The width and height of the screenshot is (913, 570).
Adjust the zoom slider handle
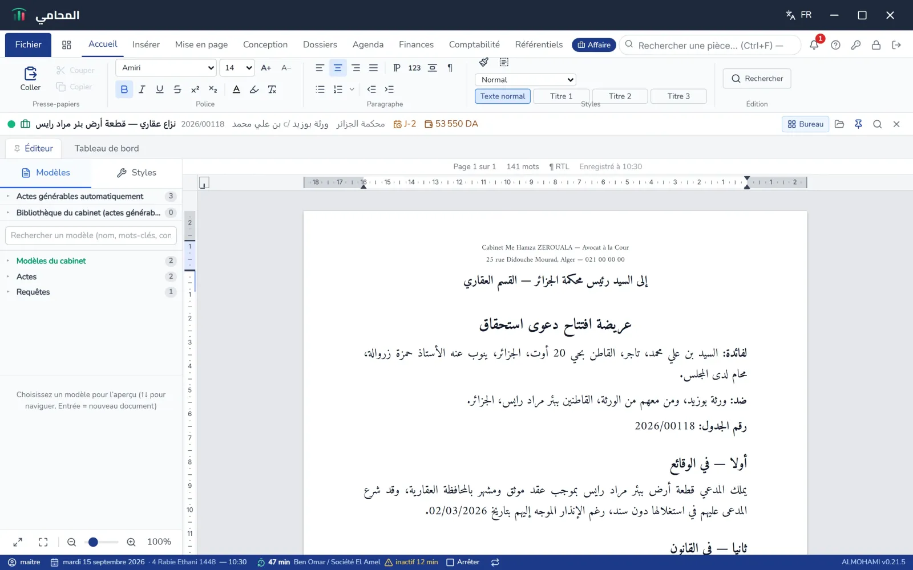pos(93,542)
